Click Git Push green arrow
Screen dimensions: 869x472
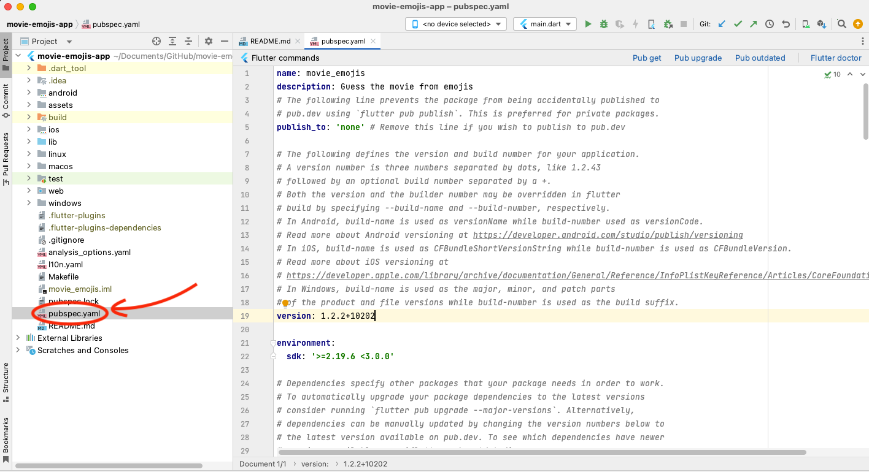click(x=754, y=24)
